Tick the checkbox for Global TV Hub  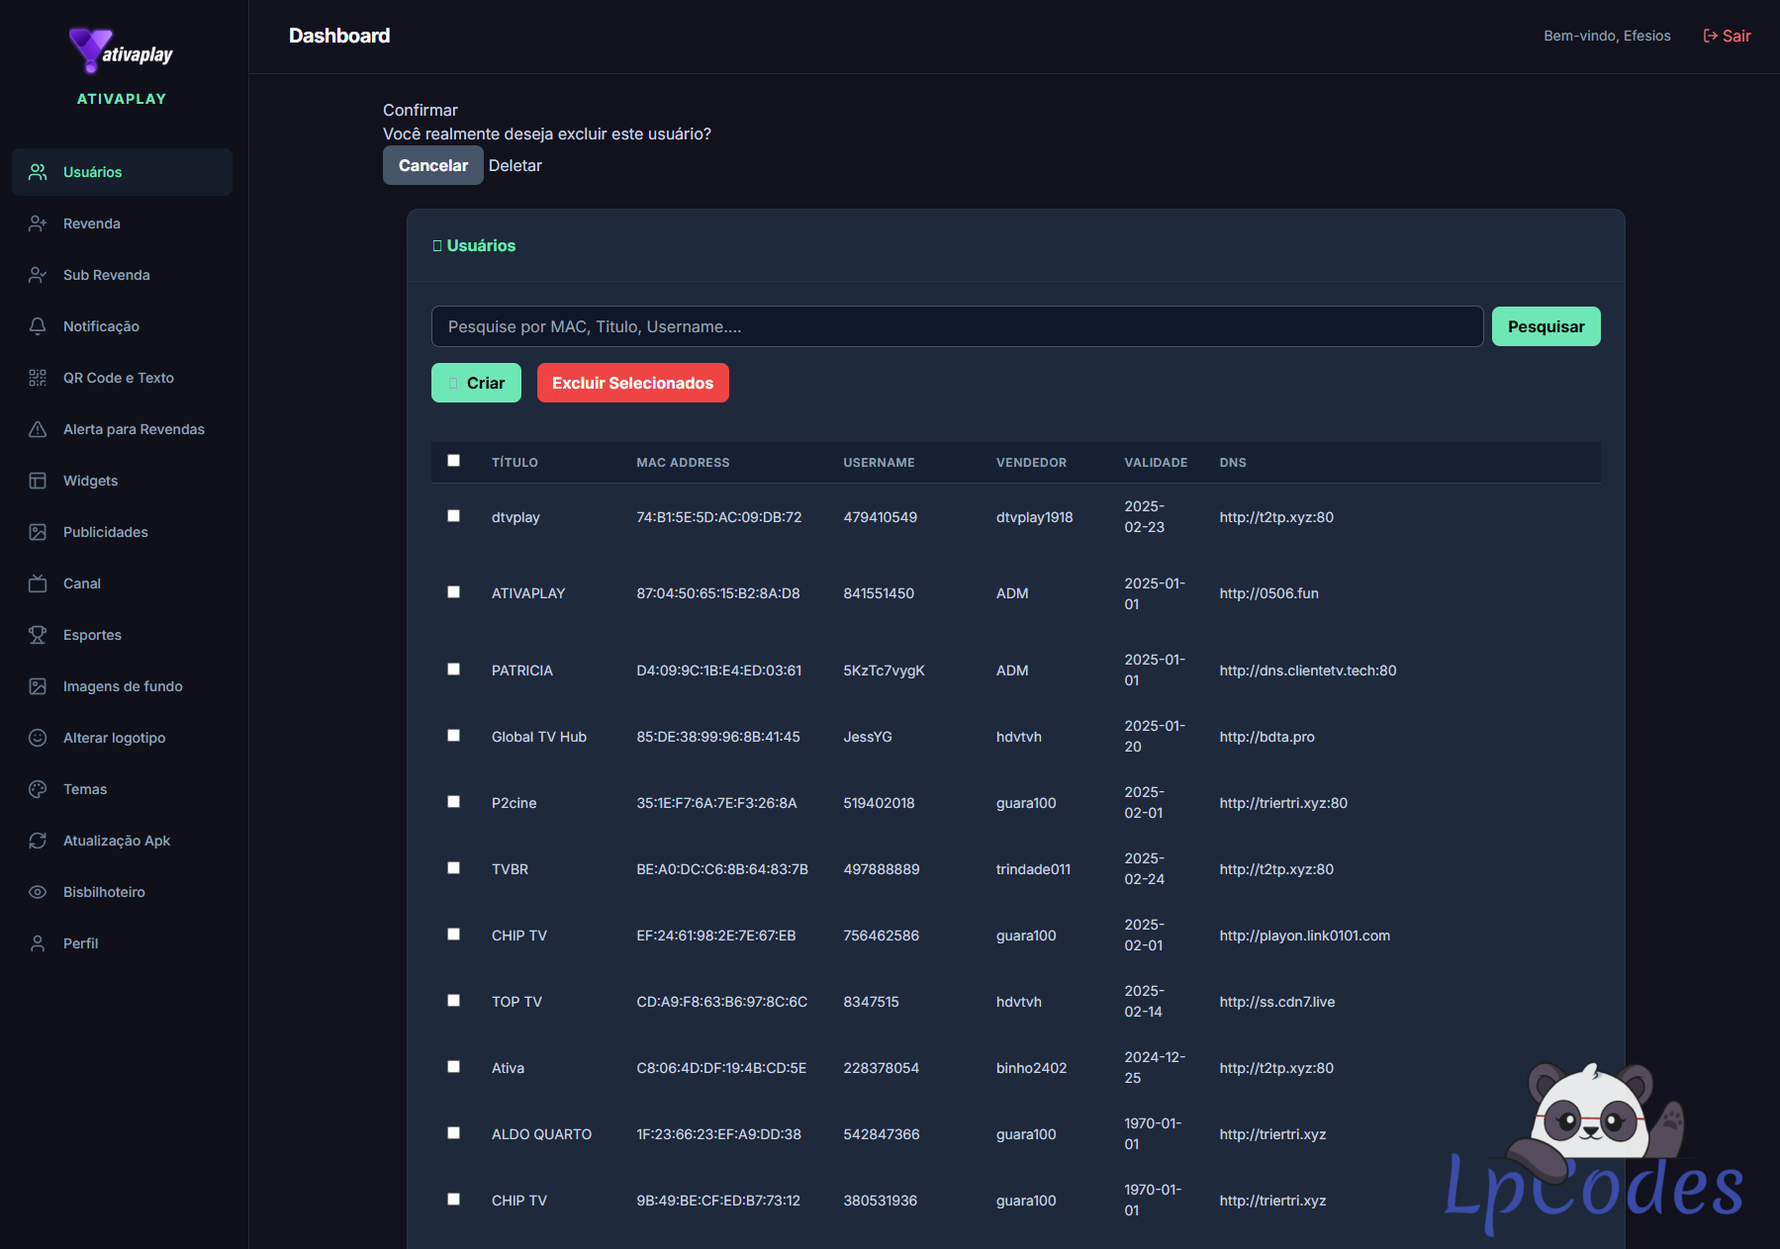[x=454, y=736]
